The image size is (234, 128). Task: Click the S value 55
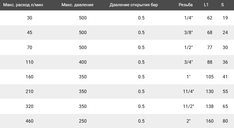[225, 92]
